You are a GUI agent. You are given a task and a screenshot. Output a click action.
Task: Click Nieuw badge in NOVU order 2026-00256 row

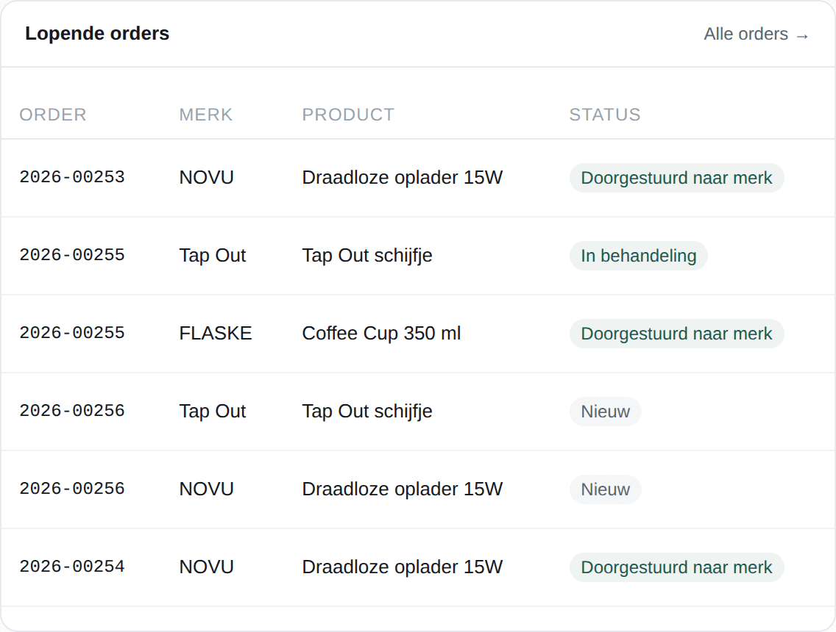[605, 489]
